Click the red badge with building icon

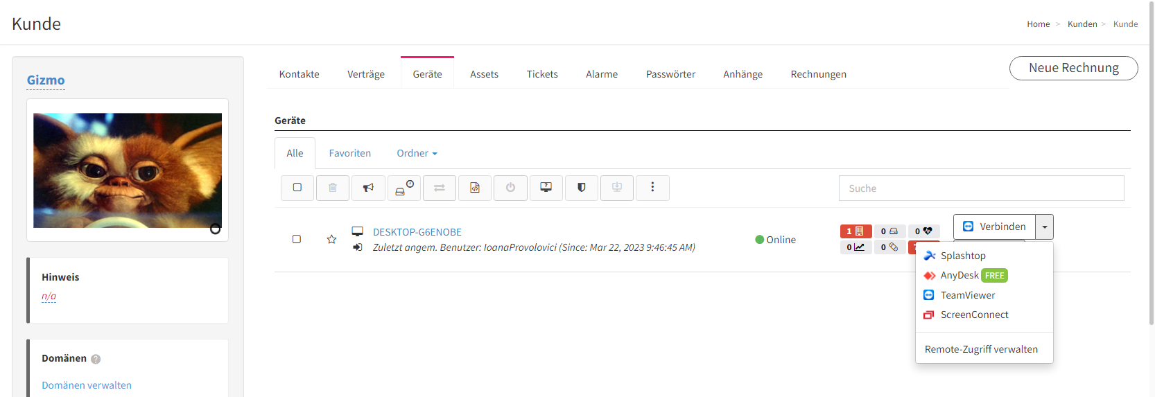(856, 231)
